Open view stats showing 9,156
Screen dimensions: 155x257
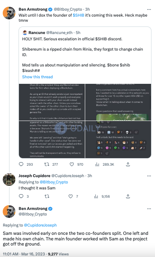coord(102,197)
